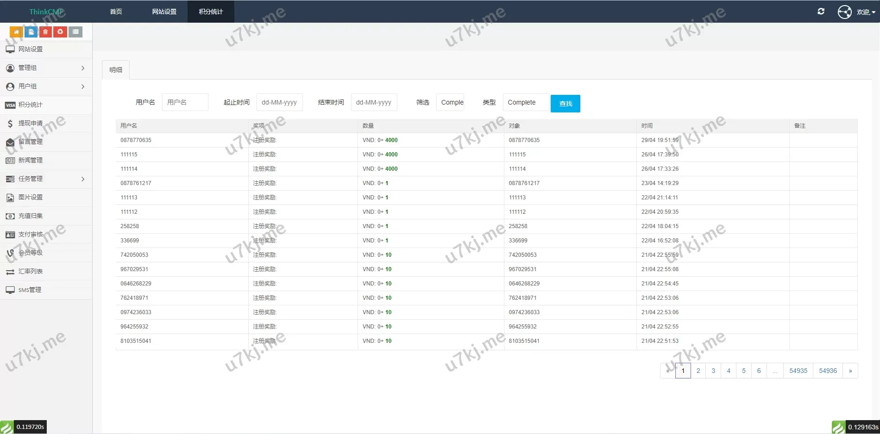Click the red trash icon in the quick toolbar

point(45,31)
